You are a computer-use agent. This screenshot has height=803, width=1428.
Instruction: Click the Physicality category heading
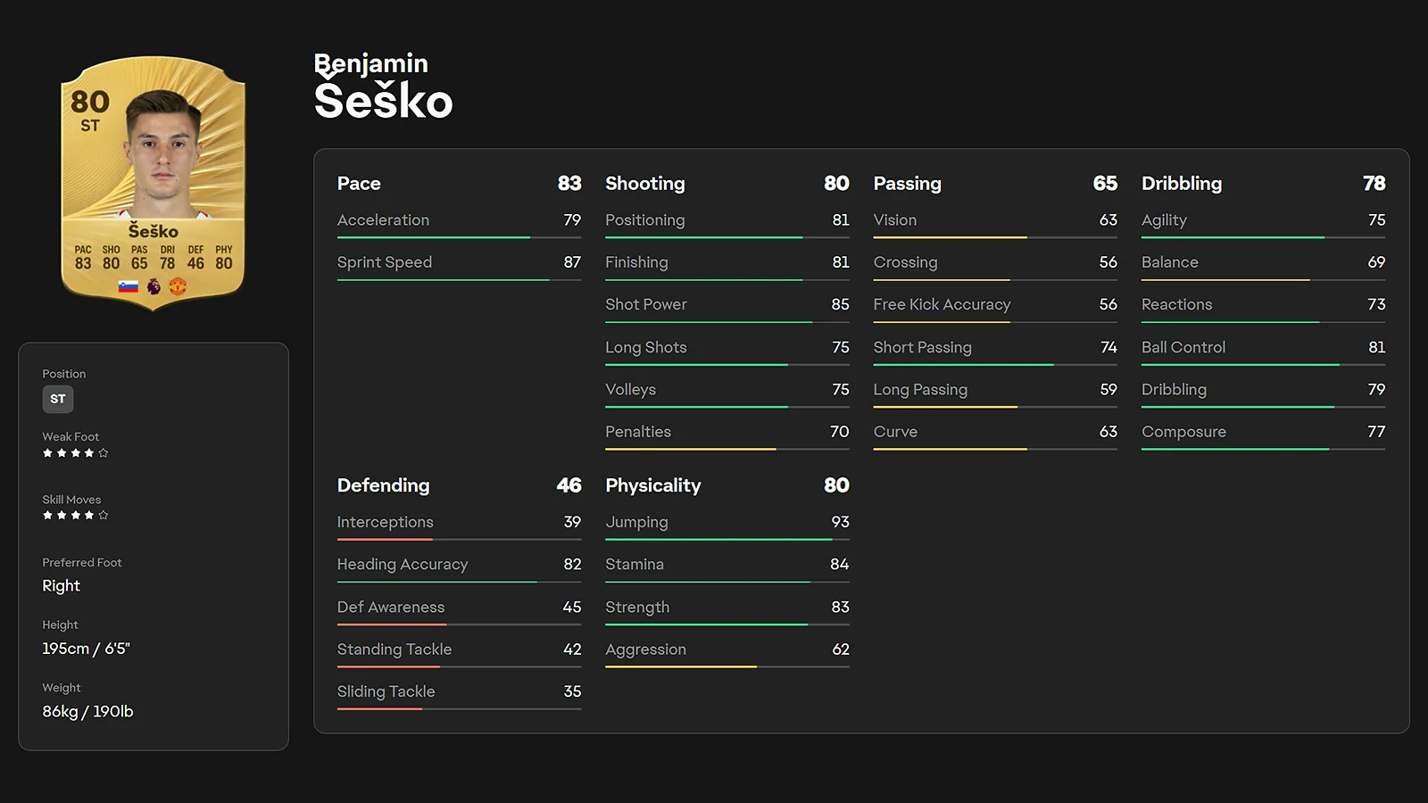coord(652,485)
